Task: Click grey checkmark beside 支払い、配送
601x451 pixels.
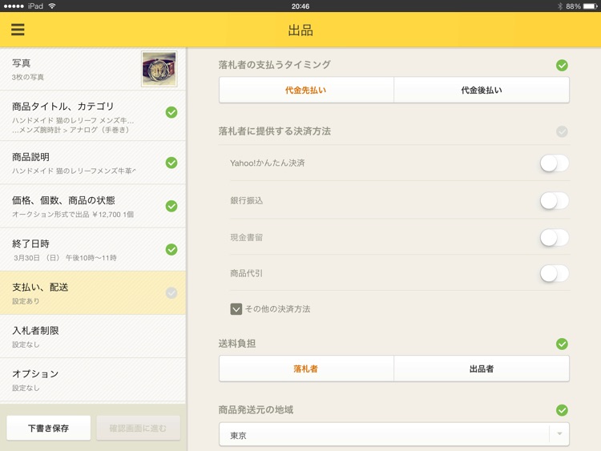Action: click(171, 293)
